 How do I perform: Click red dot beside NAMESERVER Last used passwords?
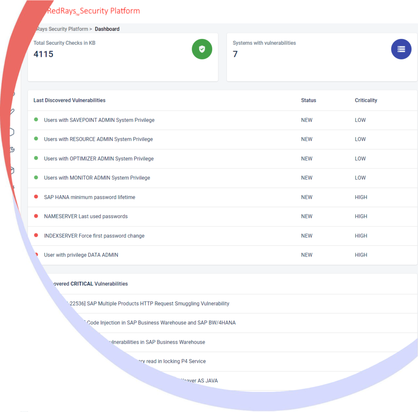pos(36,216)
